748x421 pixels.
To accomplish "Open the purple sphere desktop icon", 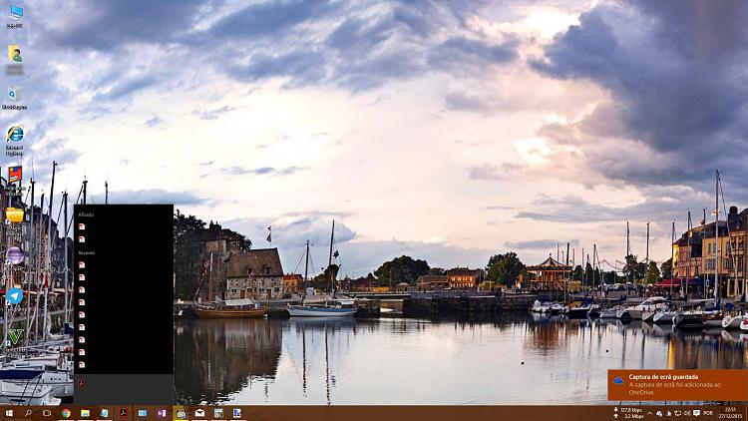I will pyautogui.click(x=15, y=255).
